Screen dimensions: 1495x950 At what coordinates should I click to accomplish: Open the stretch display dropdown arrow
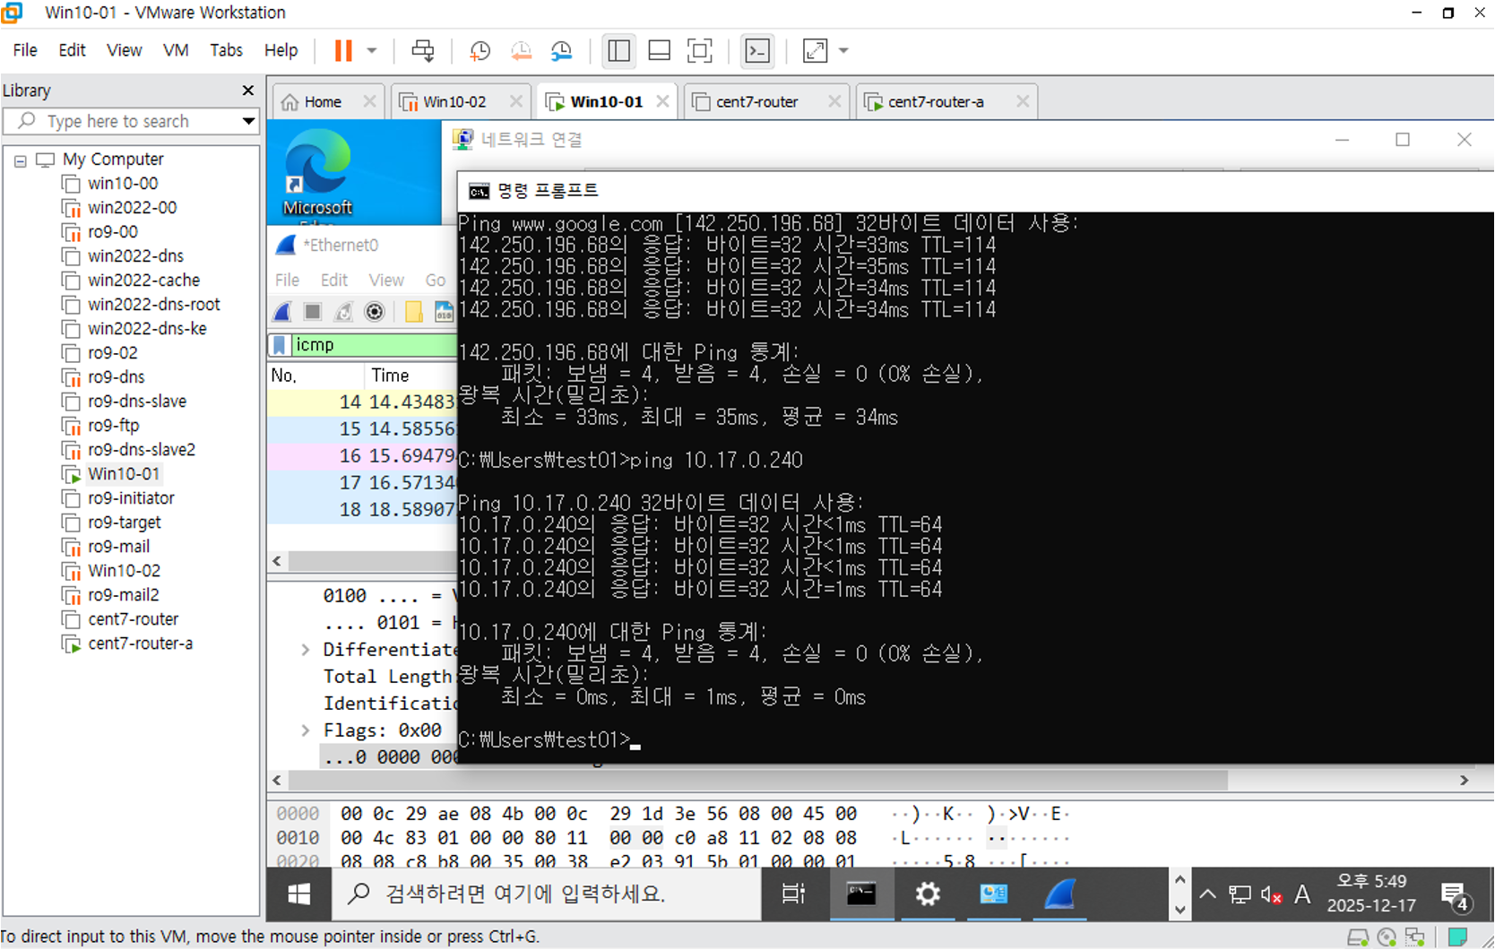[843, 51]
